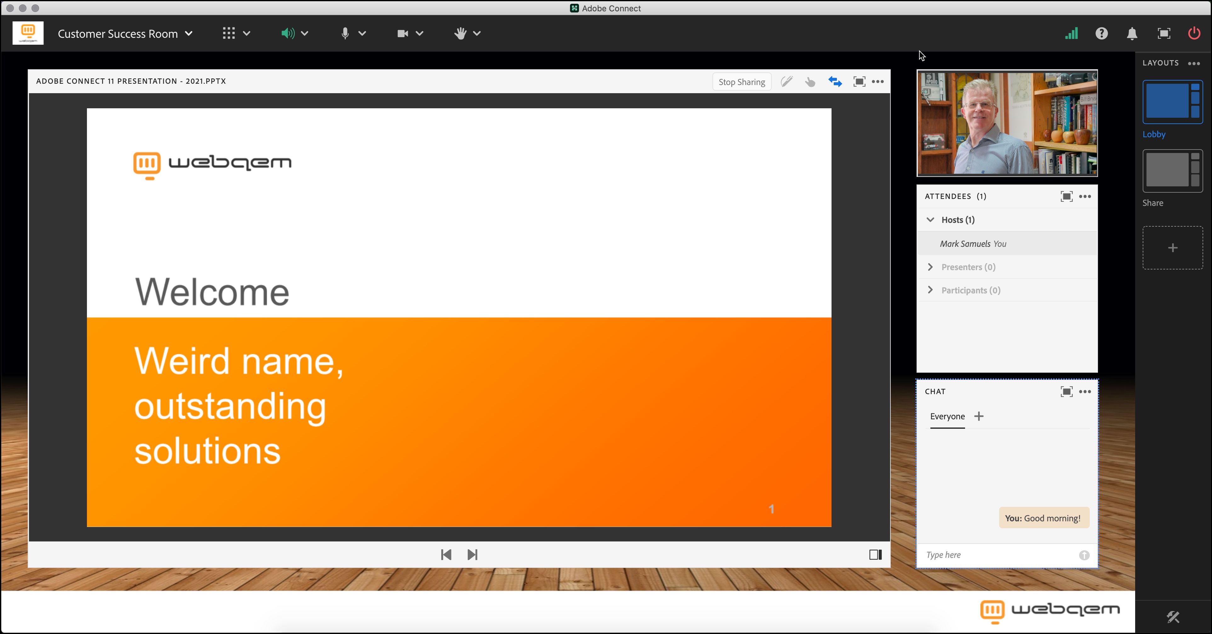
Task: Add a new private chat tab with plus
Action: point(979,416)
